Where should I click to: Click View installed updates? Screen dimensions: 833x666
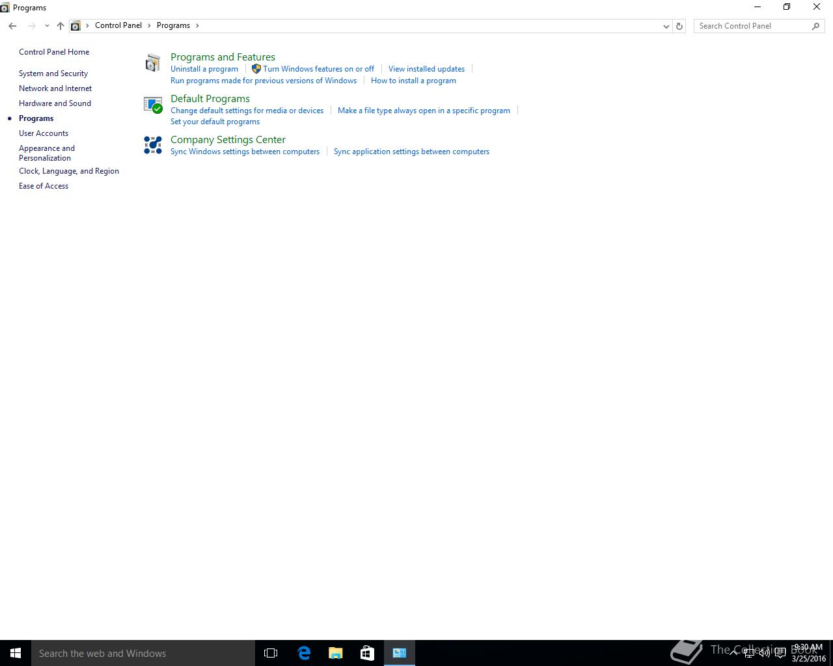pyautogui.click(x=426, y=69)
